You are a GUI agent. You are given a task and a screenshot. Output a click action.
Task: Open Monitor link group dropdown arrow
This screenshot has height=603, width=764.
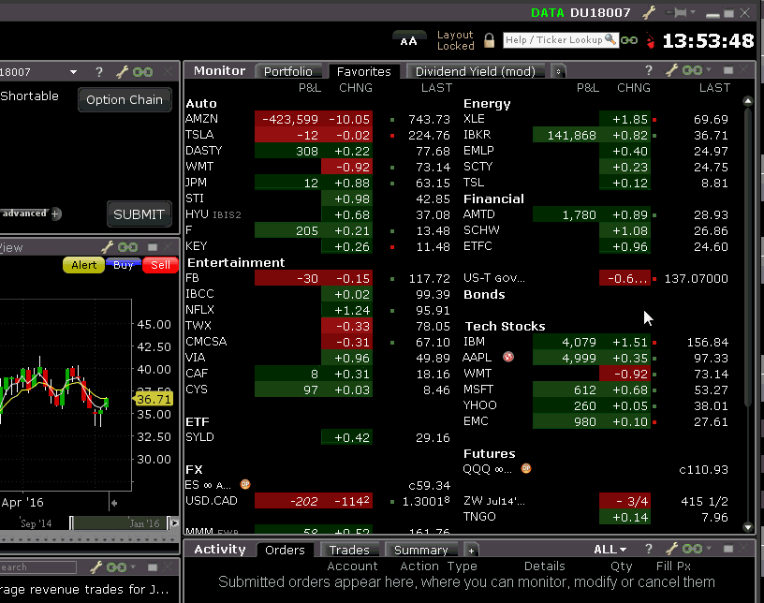[709, 70]
